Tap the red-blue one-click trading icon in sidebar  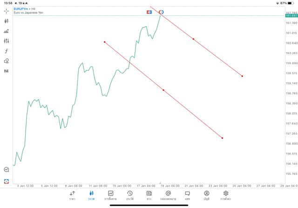pos(6,181)
